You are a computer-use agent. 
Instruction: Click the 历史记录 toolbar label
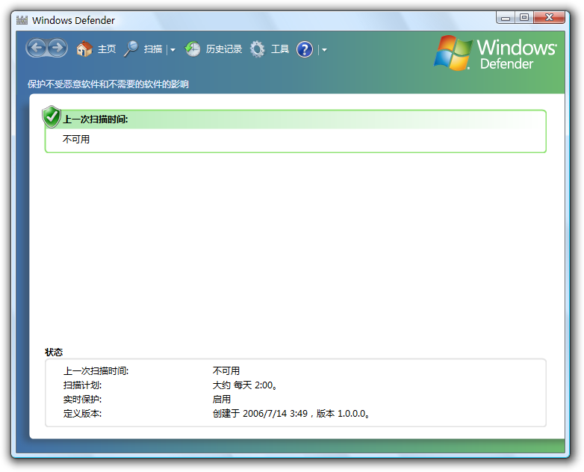[224, 49]
